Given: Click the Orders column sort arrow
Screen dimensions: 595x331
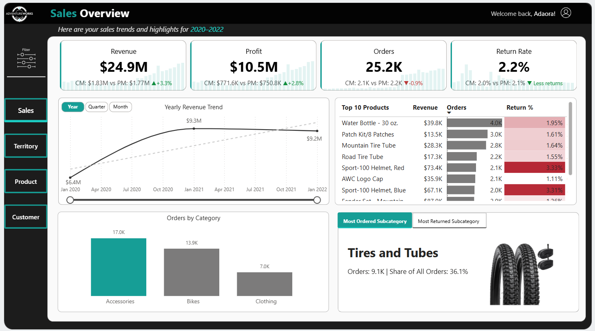Looking at the screenshot, I should point(449,113).
